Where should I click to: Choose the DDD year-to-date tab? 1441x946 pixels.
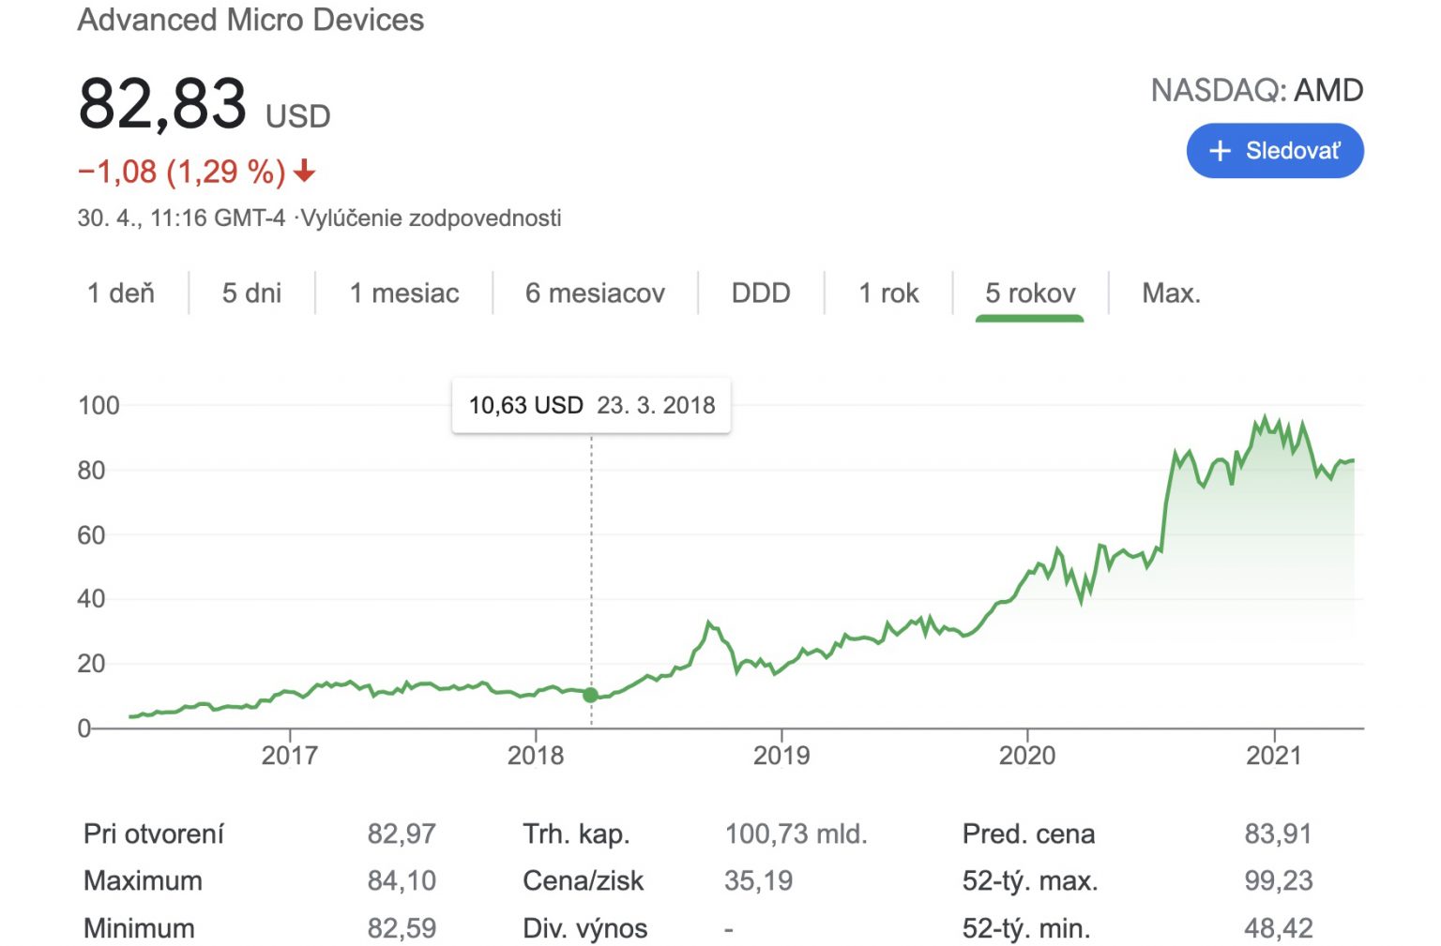coord(761,293)
